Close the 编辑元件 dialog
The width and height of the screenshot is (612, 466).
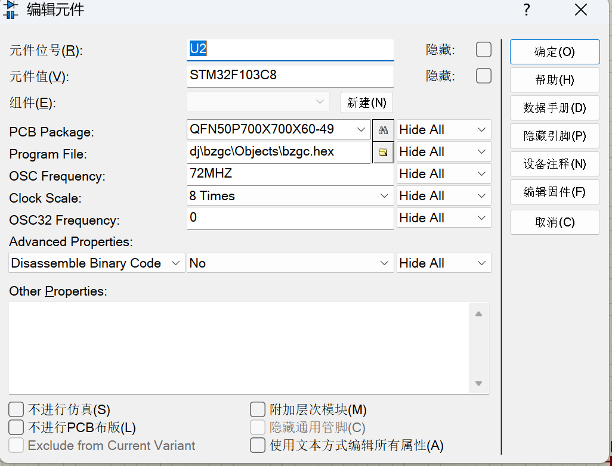coord(581,10)
